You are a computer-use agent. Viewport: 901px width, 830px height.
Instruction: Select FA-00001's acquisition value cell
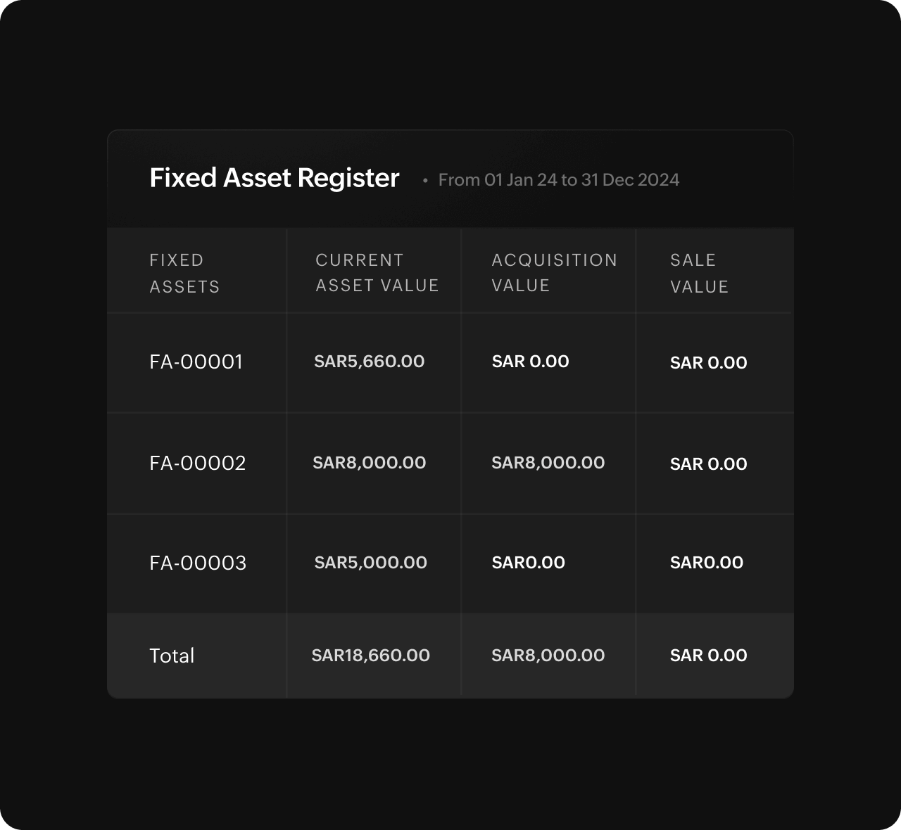tap(530, 362)
